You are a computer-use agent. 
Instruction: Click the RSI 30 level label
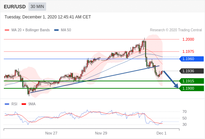click(x=184, y=124)
